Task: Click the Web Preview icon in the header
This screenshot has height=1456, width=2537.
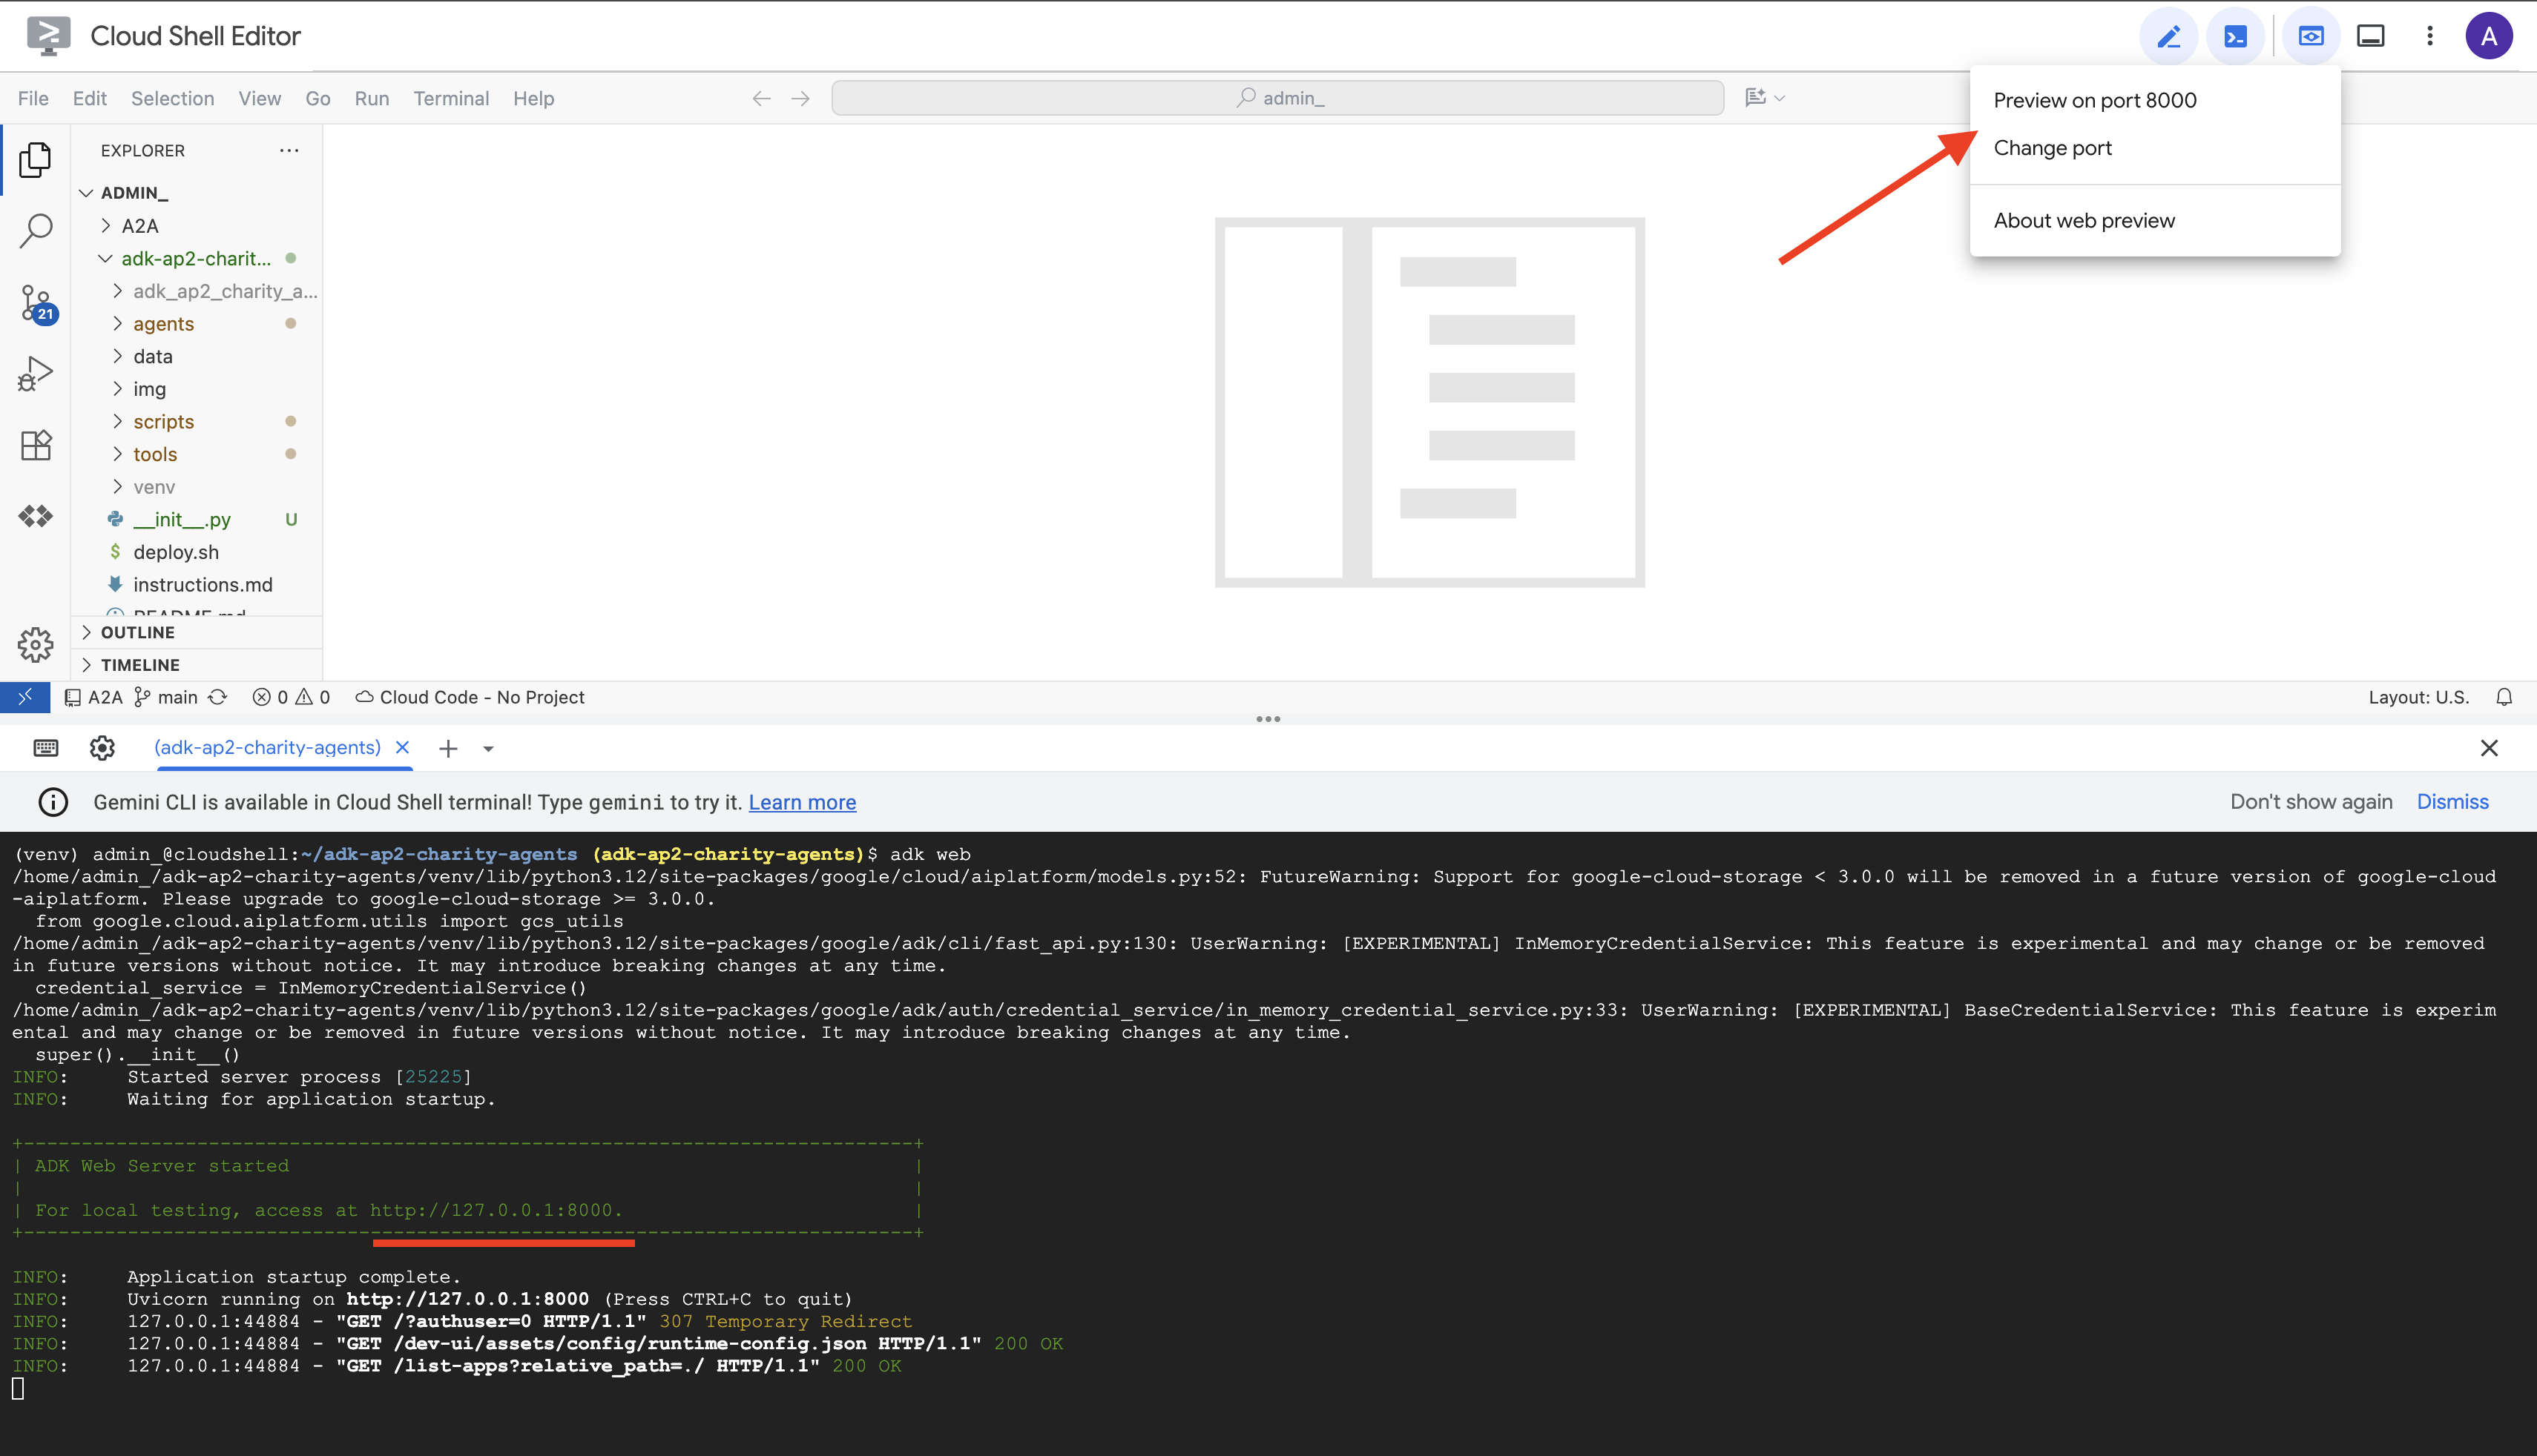Action: pos(2311,35)
